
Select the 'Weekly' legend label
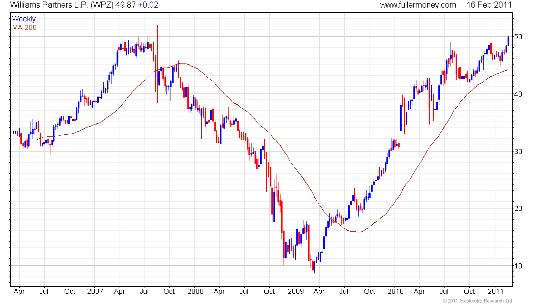[x=24, y=19]
